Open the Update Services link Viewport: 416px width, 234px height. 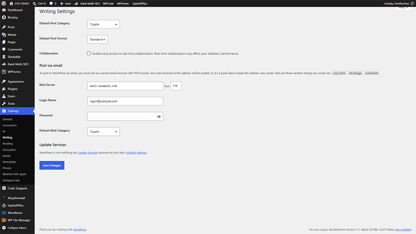click(88, 153)
